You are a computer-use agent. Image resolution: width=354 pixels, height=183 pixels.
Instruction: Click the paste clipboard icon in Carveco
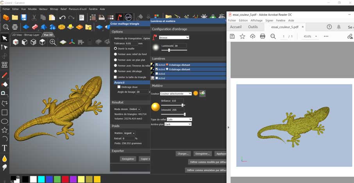pos(52,17)
